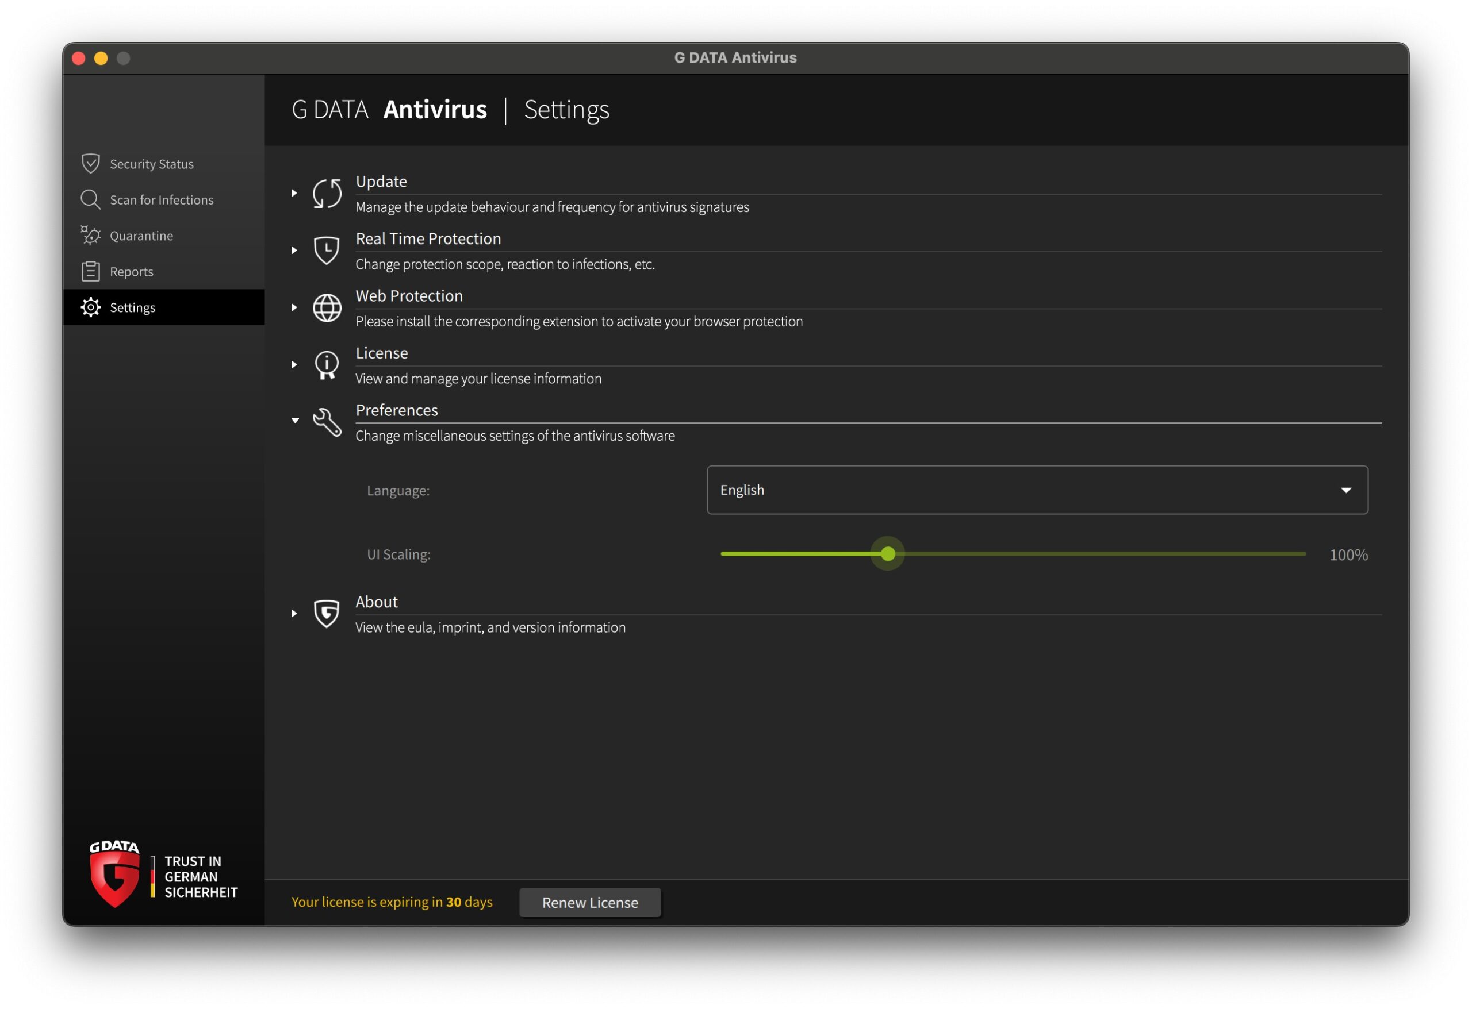Click the Update heading
The height and width of the screenshot is (1009, 1472).
pyautogui.click(x=381, y=182)
